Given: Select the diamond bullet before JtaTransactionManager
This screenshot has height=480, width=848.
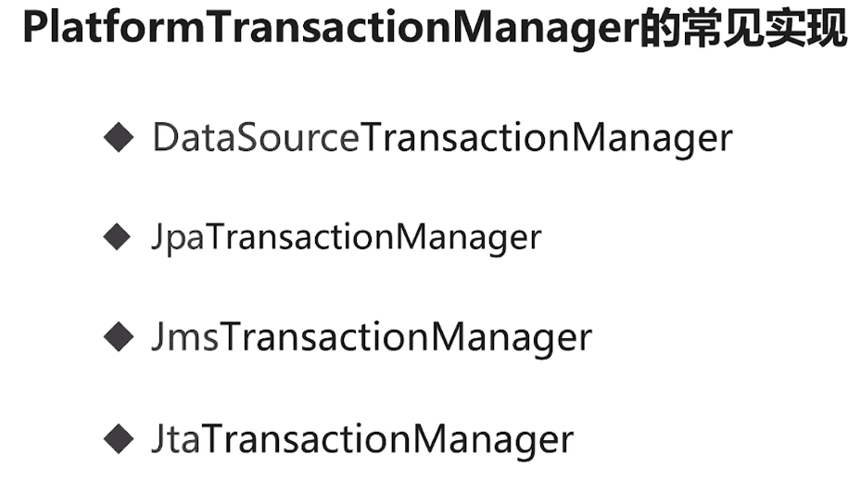Looking at the screenshot, I should point(120,437).
